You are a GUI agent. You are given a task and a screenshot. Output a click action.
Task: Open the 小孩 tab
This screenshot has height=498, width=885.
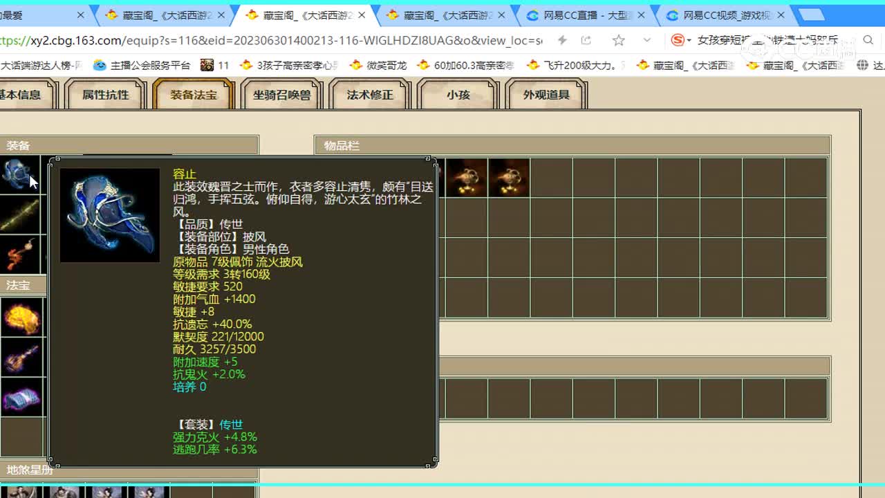coord(458,95)
